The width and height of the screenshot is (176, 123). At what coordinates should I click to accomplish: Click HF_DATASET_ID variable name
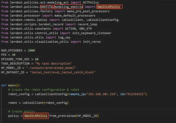(13, 72)
